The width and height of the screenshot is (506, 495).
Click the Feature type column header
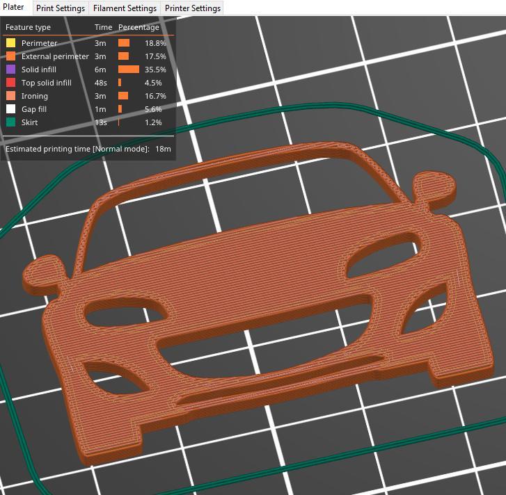(28, 27)
